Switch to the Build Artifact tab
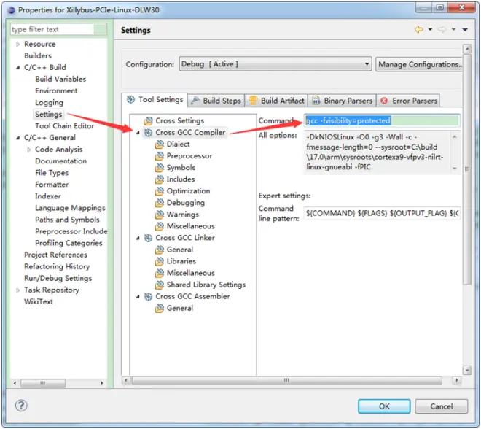Screen dimensions: 481x429 tap(276, 101)
